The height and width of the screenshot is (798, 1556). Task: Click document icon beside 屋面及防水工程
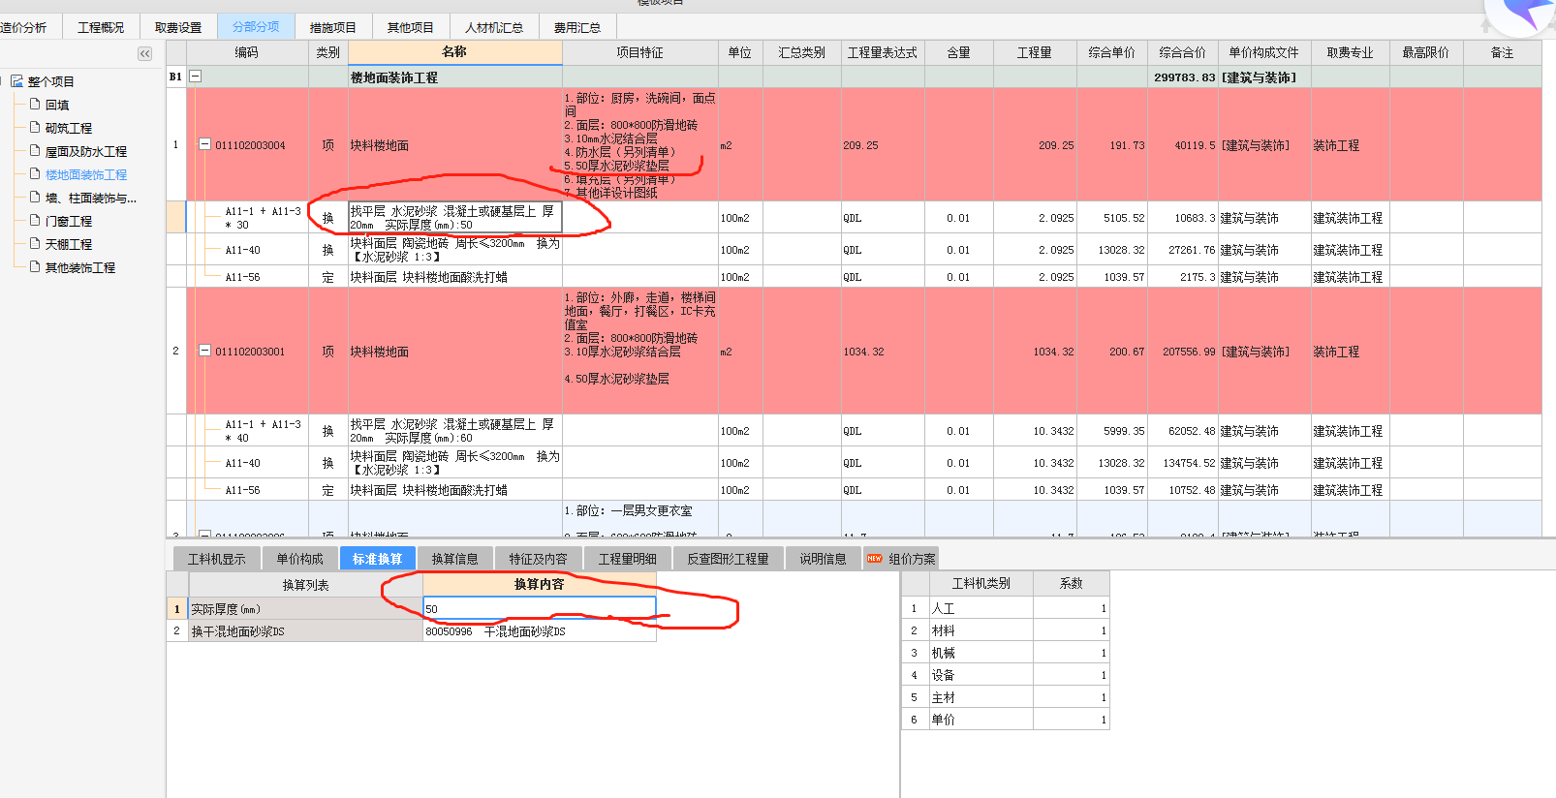[x=35, y=150]
